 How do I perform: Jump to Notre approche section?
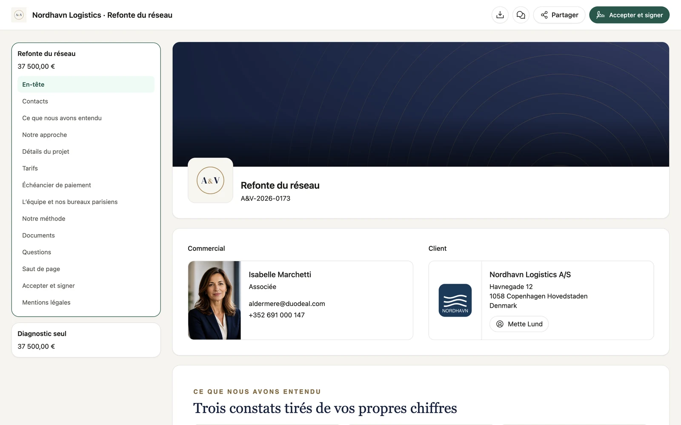tap(86, 135)
